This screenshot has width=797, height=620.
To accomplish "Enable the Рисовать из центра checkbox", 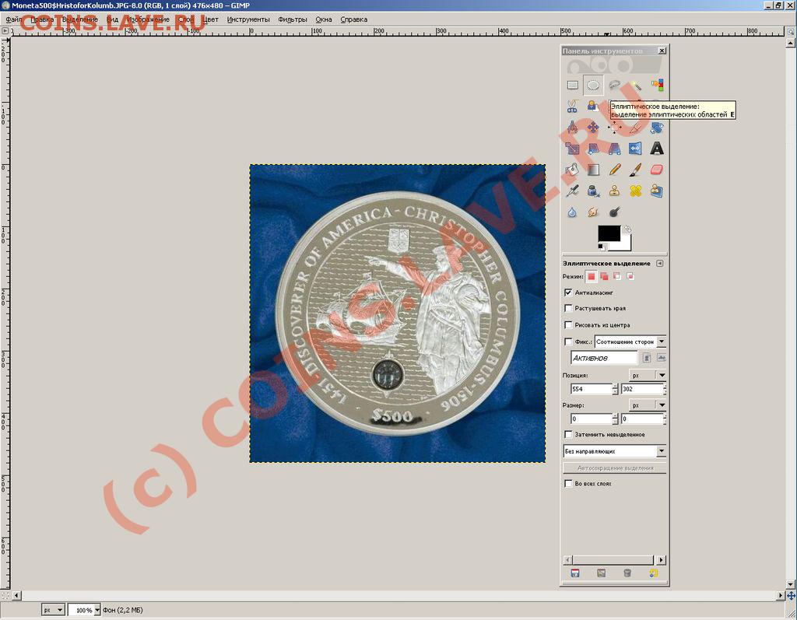I will [x=568, y=324].
